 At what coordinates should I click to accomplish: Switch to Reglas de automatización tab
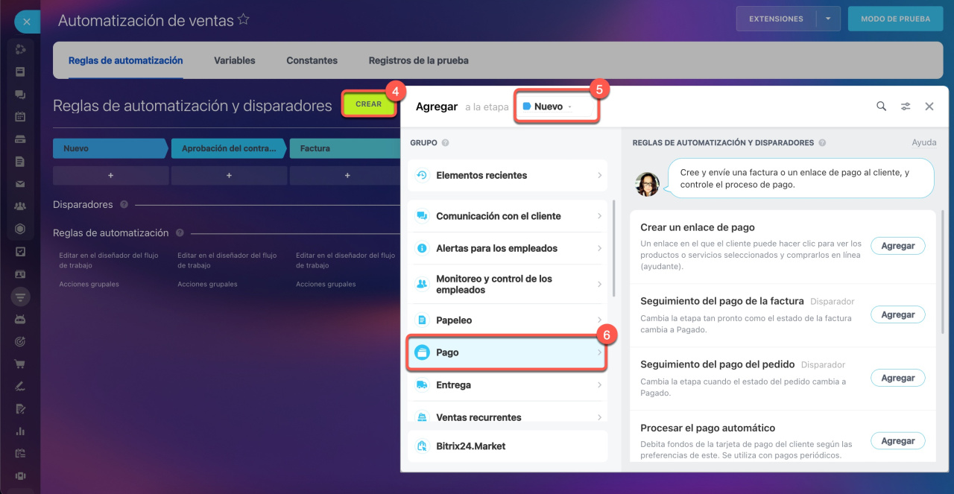125,60
